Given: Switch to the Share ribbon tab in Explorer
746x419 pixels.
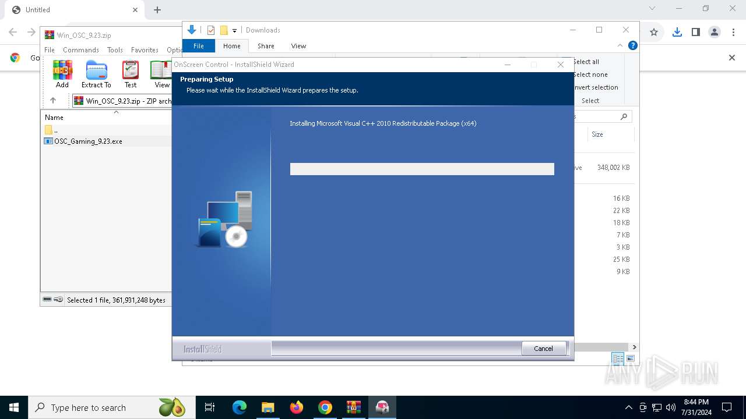Looking at the screenshot, I should [x=266, y=46].
